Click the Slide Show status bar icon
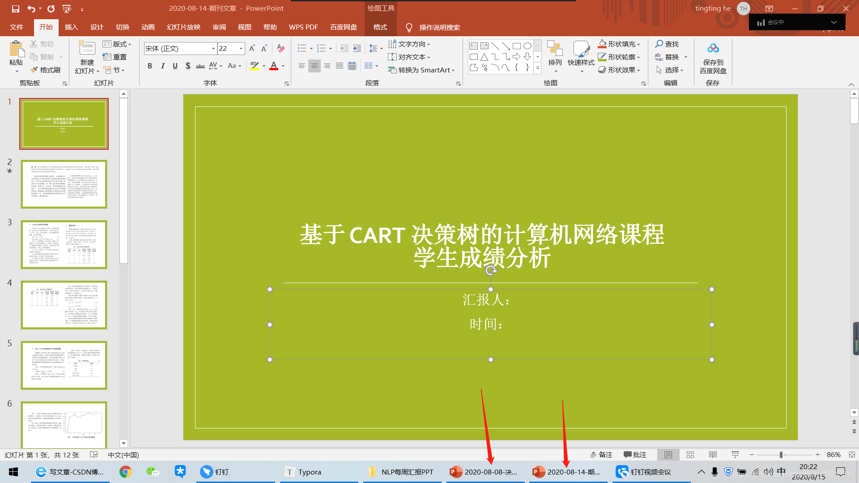The image size is (859, 483). click(x=735, y=454)
